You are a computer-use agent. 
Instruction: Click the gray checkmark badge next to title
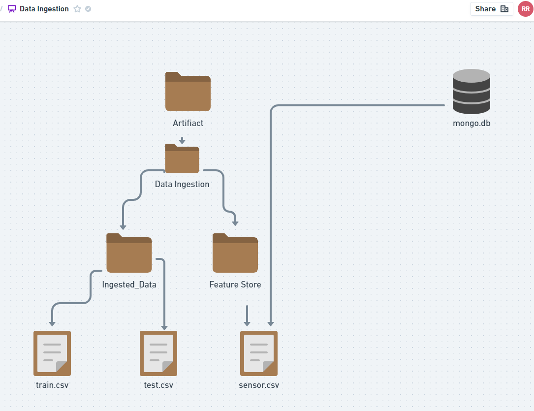(87, 8)
